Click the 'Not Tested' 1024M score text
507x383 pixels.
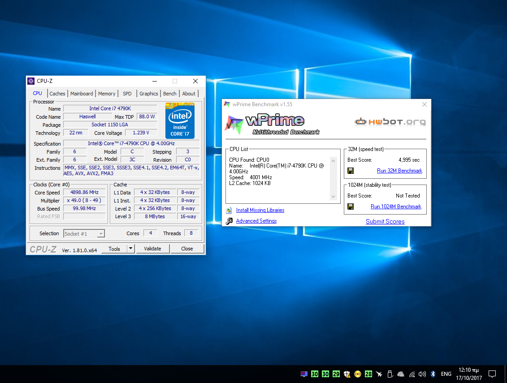408,196
